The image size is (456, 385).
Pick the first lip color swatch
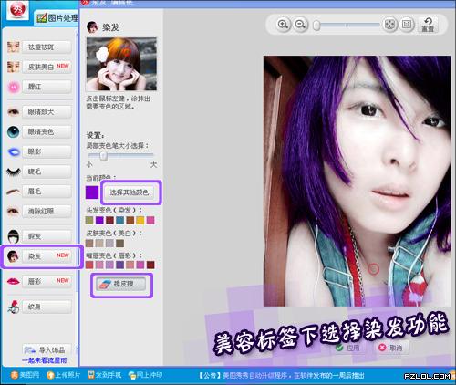pyautogui.click(x=89, y=265)
